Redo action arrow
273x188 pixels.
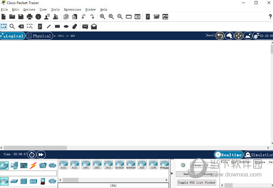coord(92,17)
